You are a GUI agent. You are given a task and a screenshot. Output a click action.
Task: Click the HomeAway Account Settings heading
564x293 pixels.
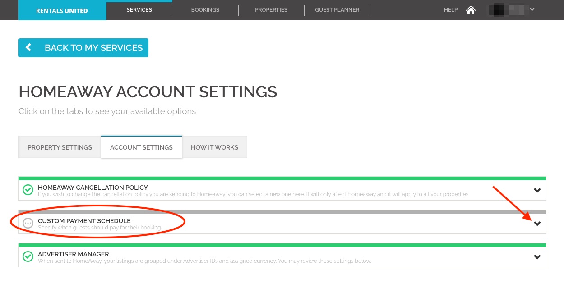coord(148,92)
